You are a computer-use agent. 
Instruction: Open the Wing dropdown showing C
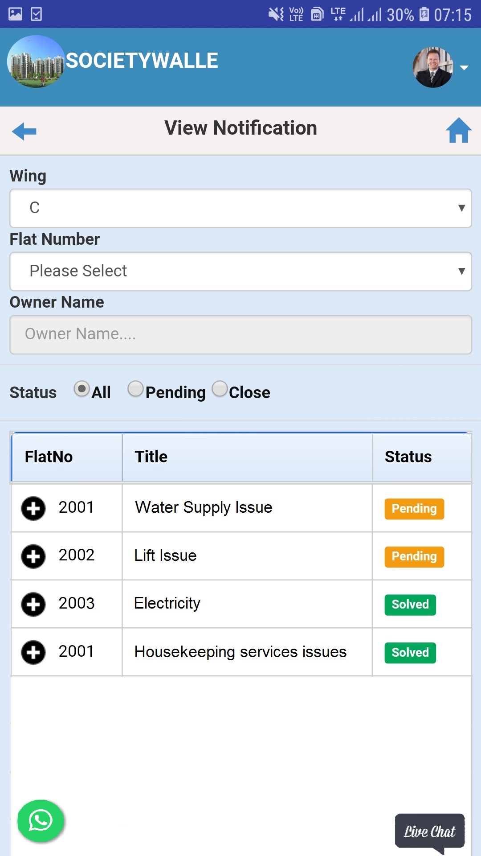(240, 208)
